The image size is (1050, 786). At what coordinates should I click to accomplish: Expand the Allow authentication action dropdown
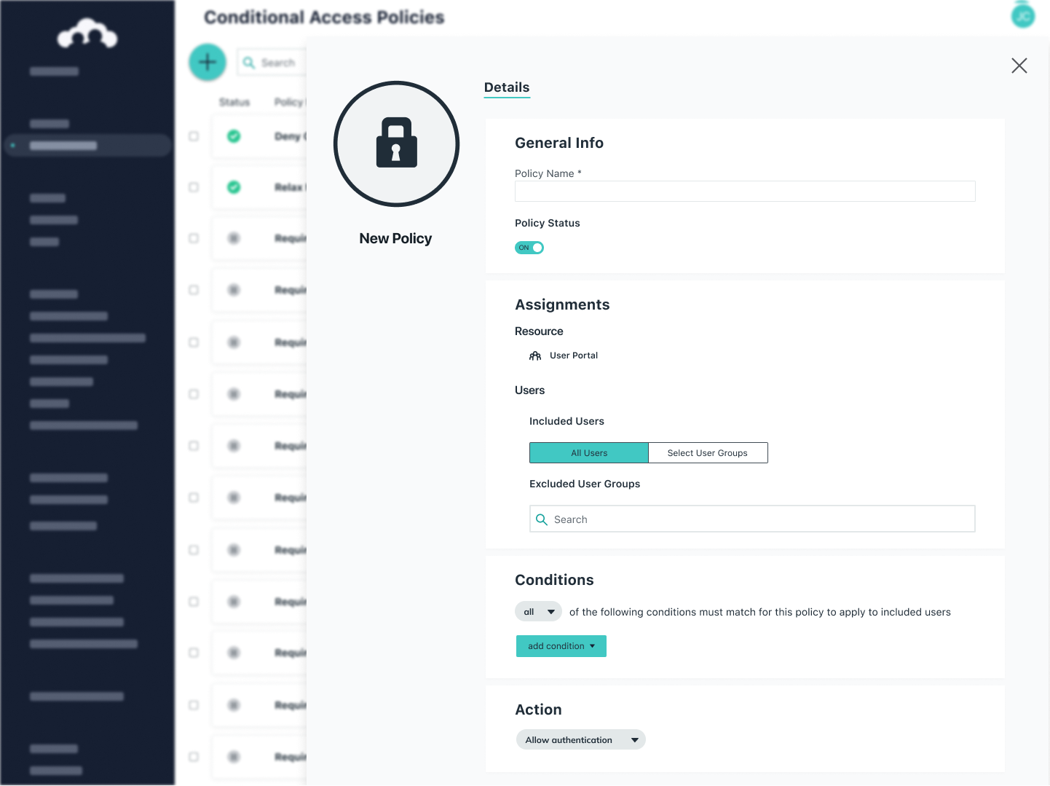click(x=580, y=739)
